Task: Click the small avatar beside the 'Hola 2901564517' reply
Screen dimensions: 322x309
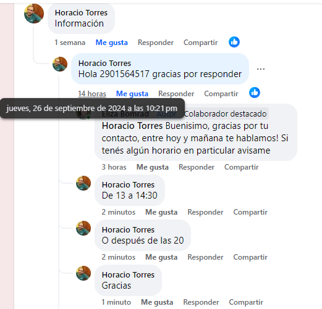Action: click(x=60, y=64)
